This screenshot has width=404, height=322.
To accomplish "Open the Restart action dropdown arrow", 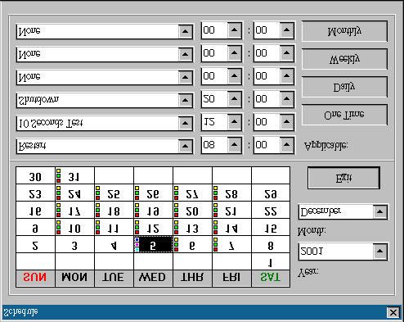I will [x=185, y=146].
